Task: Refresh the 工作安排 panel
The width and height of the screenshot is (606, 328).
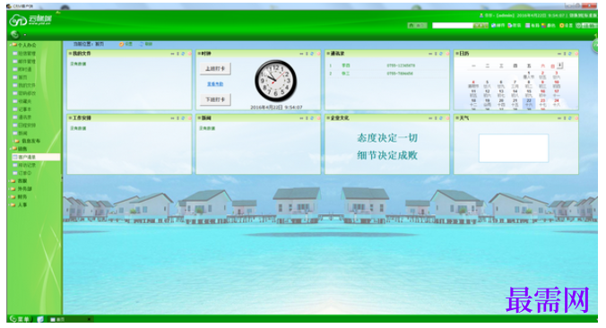Action: (x=183, y=118)
